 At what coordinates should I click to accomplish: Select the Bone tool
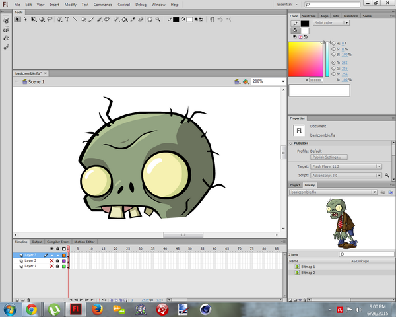click(x=116, y=19)
